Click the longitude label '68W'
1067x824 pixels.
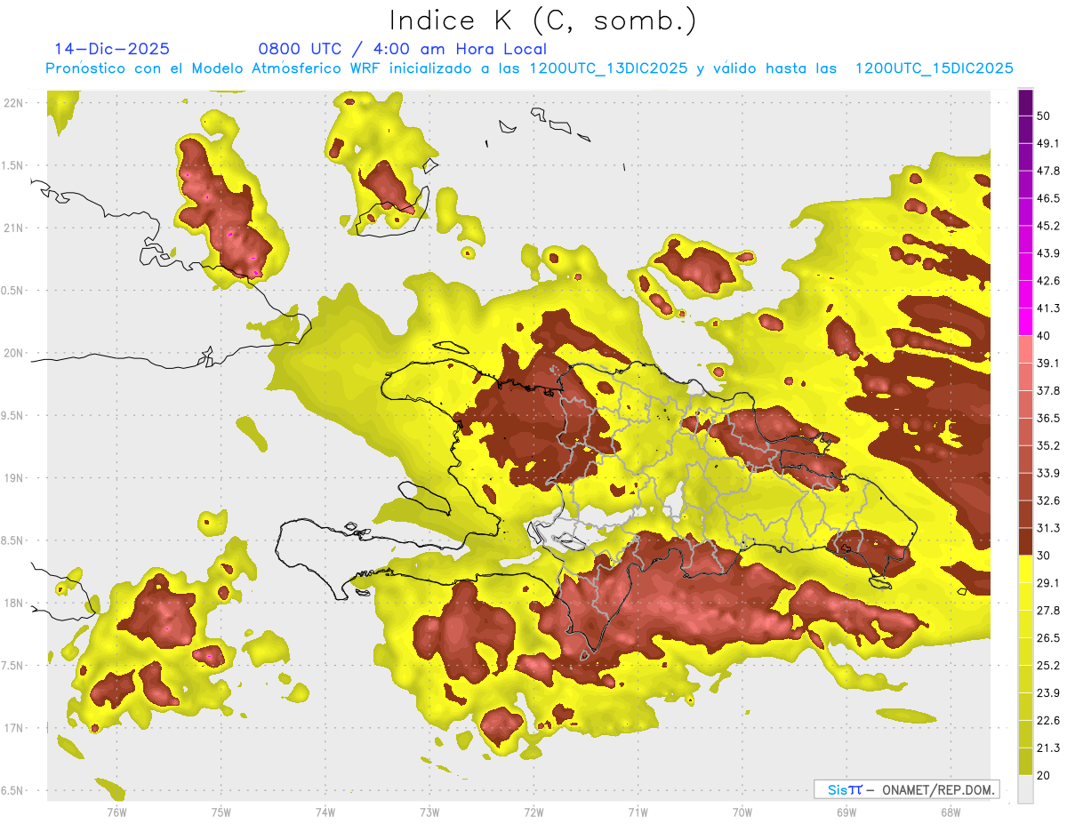pos(950,812)
